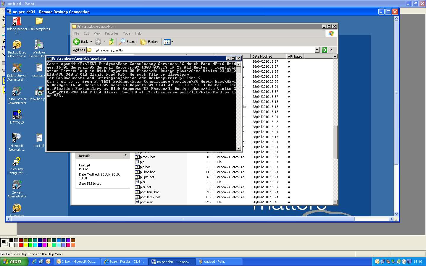
Task: Click the Explorer Back arrow icon
Action: click(77, 42)
